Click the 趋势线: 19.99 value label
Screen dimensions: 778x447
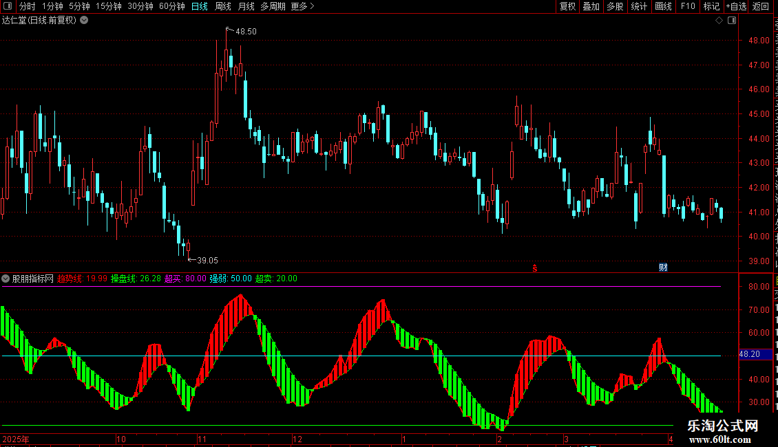click(83, 279)
